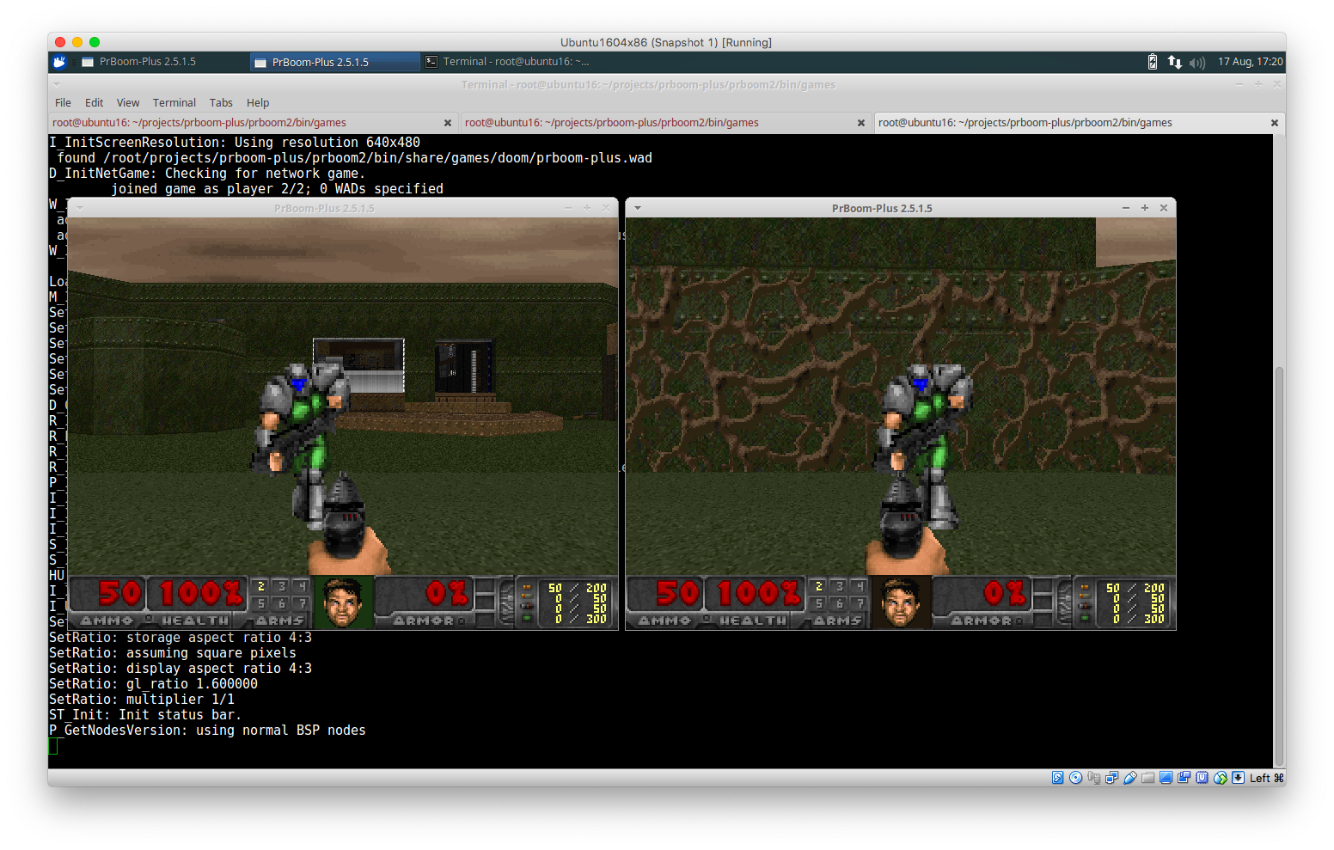Click VirtualBox shared folders status icon

(1148, 778)
